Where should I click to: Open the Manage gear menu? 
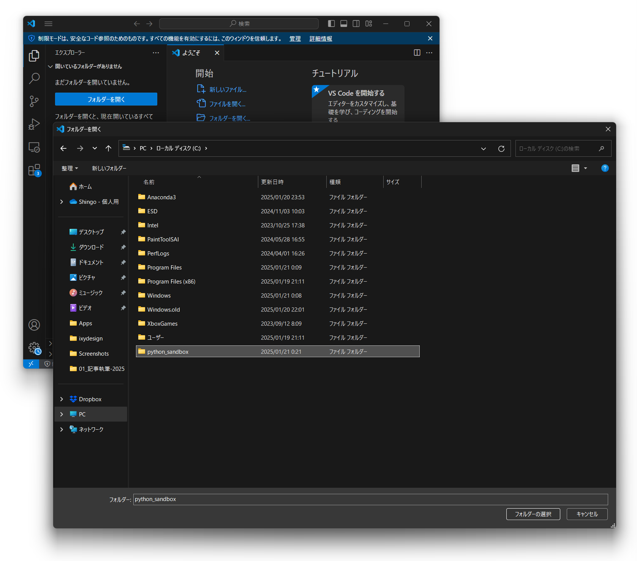tap(33, 348)
